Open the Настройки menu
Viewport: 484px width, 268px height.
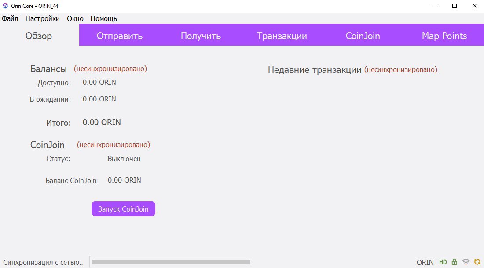(x=42, y=18)
